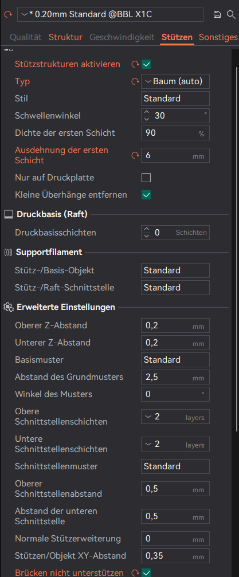This screenshot has width=239, height=577.
Task: Reset Stützstrukturen aktivieren with its revert arrow
Action: pyautogui.click(x=135, y=64)
